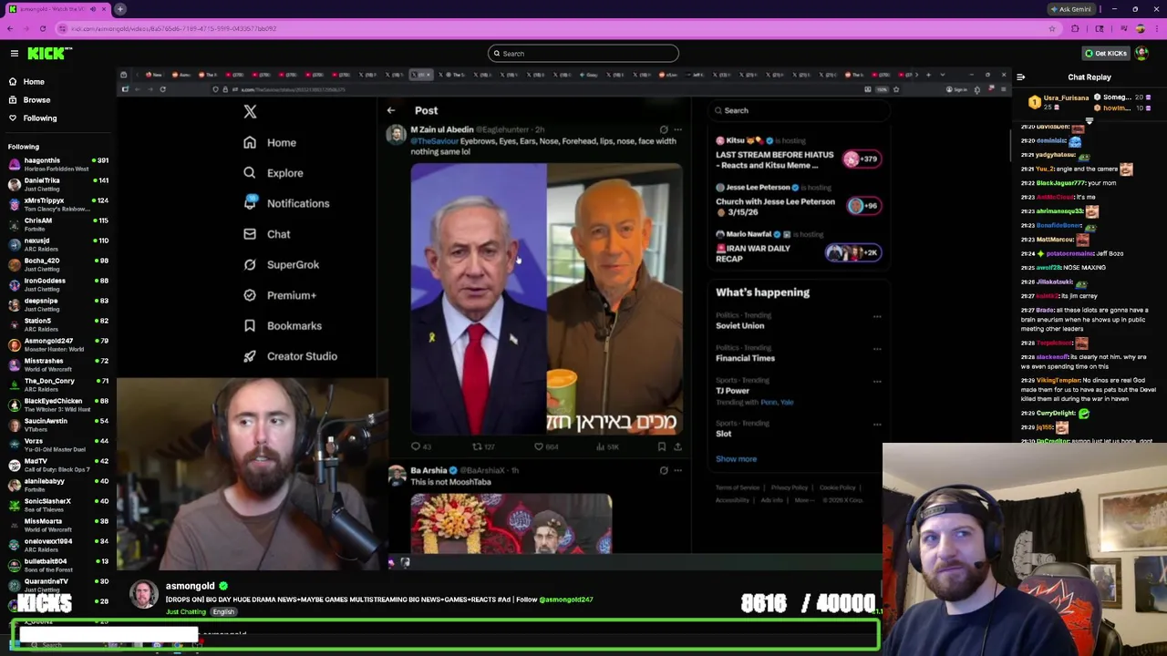Click M Zain ul Abedin profile avatar
Viewport: 1167px width, 656px height.
pos(396,135)
